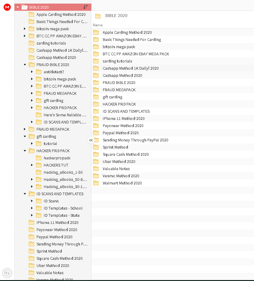This screenshot has height=281, width=254.
Task: Select Apple Carding Method 2020 in tree
Action: [61, 15]
